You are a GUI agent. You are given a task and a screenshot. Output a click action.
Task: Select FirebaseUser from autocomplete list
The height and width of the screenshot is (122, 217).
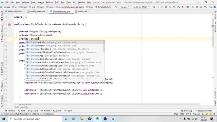[64, 46]
